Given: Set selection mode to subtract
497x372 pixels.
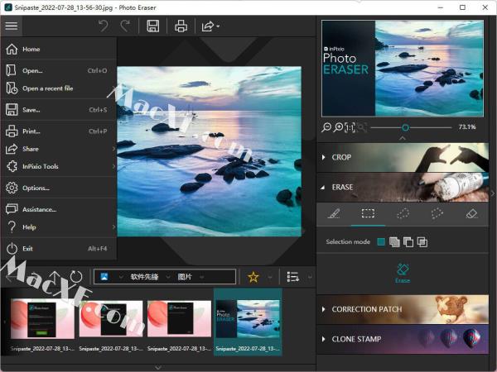Looking at the screenshot, I should tap(408, 242).
